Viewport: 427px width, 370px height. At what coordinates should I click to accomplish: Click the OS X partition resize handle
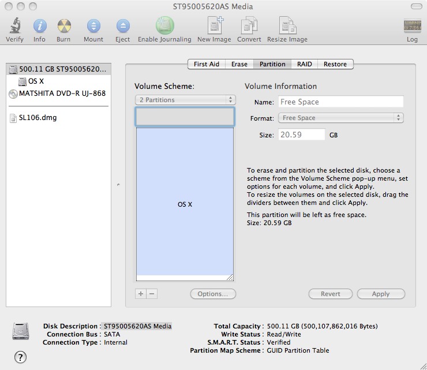[230, 278]
